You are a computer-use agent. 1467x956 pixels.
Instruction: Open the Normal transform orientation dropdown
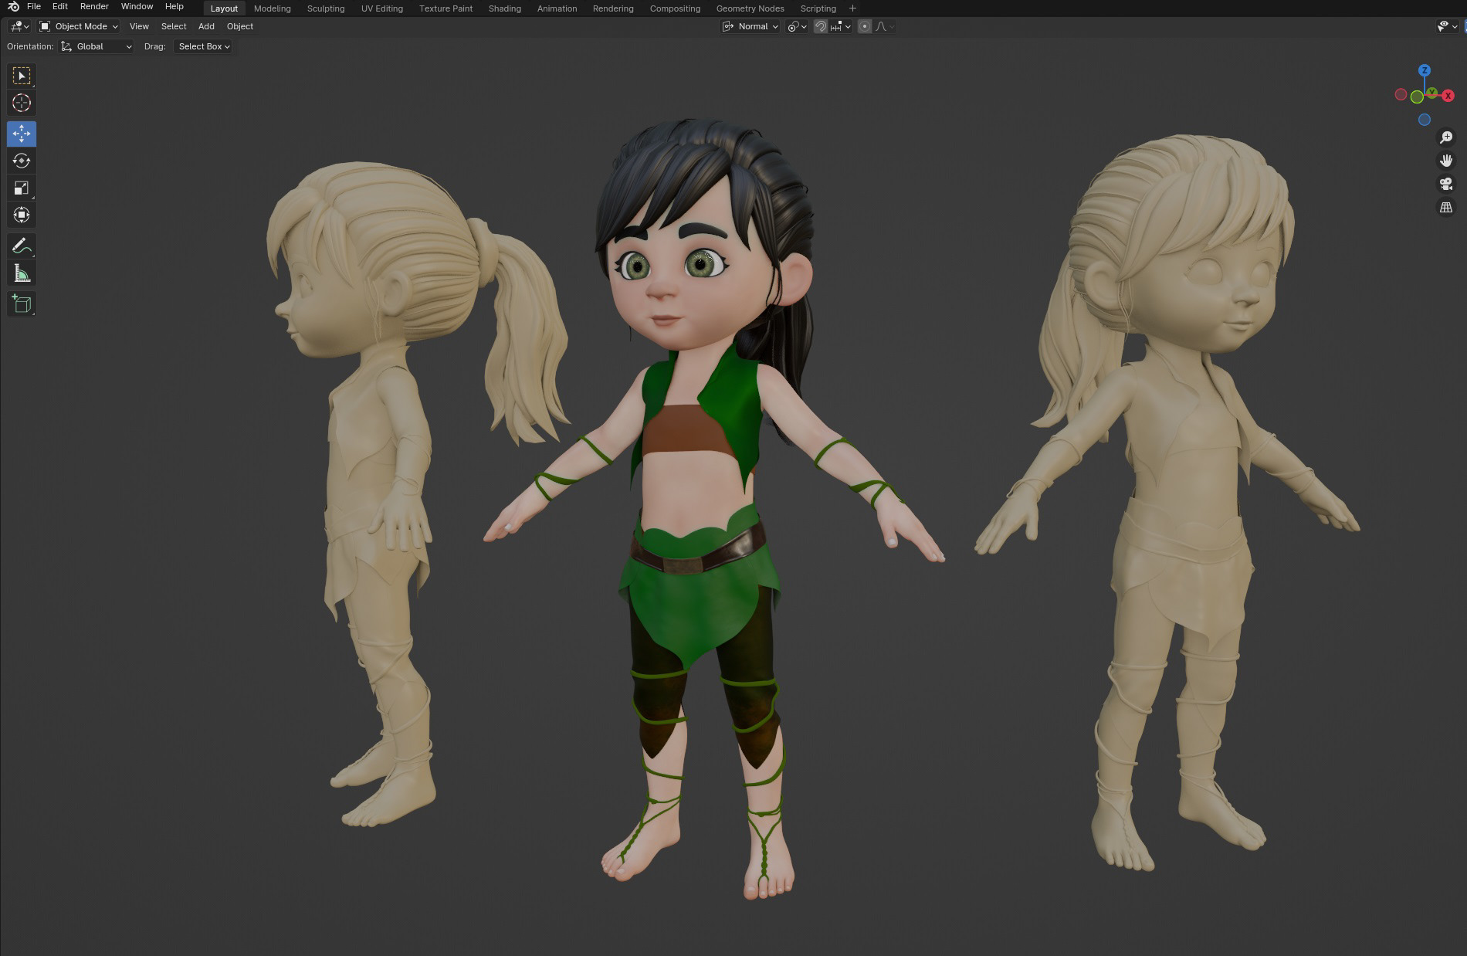tap(750, 26)
